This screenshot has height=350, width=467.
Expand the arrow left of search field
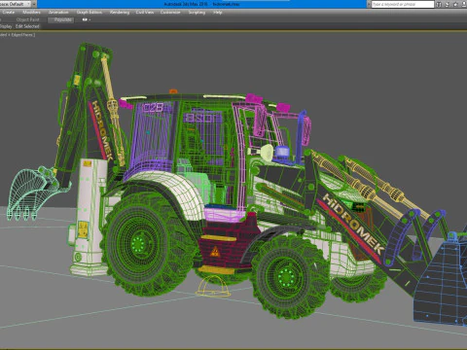pos(369,4)
